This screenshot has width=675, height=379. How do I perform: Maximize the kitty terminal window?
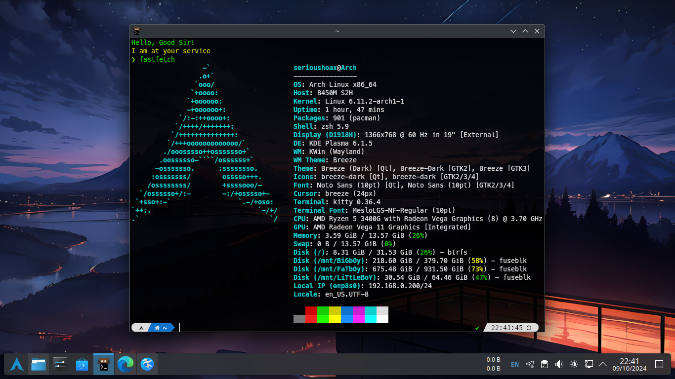tap(525, 31)
